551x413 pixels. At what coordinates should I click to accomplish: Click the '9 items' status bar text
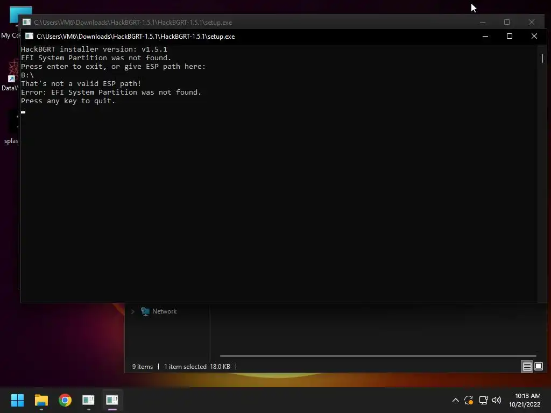[x=142, y=367]
